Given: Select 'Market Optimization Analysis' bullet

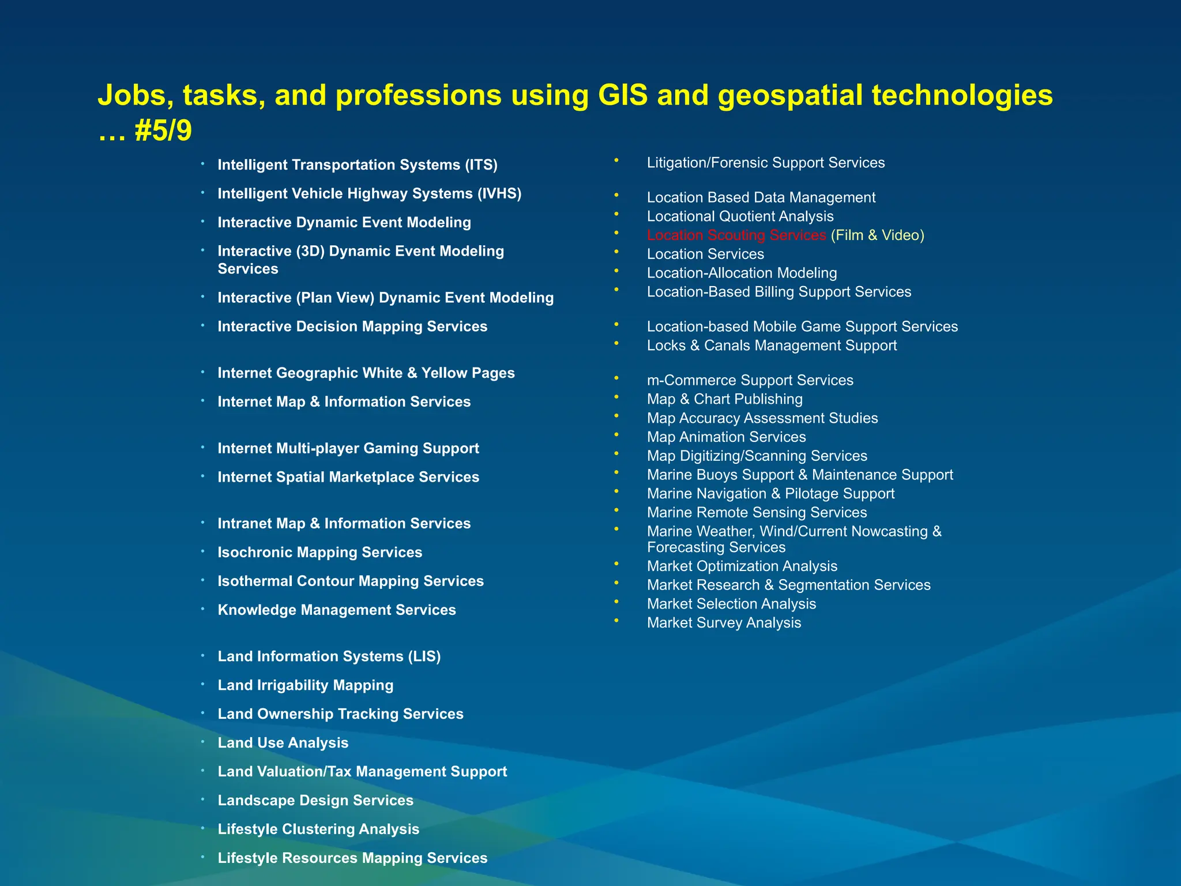Looking at the screenshot, I should [x=742, y=567].
